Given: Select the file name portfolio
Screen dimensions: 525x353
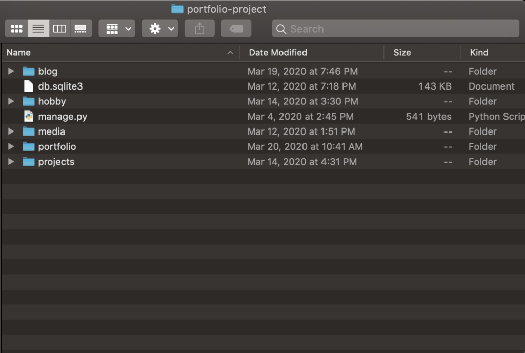Looking at the screenshot, I should pos(57,147).
